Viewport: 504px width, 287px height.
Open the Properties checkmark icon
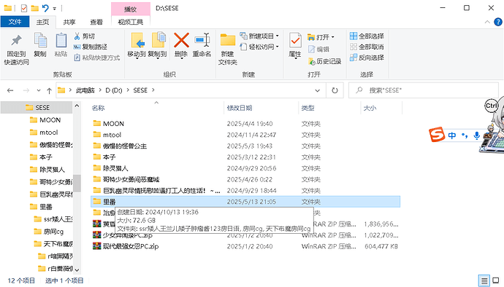[295, 41]
